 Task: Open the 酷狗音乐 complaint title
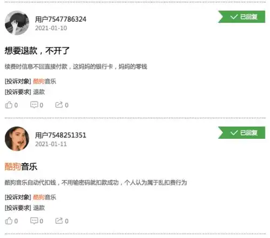tap(21, 166)
